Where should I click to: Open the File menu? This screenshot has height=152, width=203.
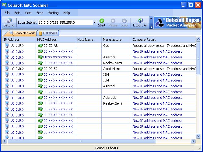(x=7, y=13)
